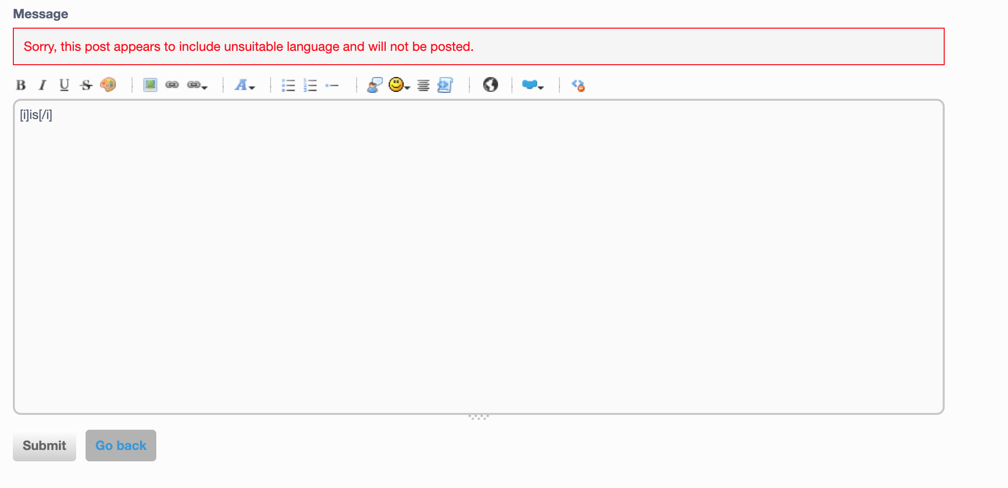The height and width of the screenshot is (488, 1008).
Task: Insert an image using the picture icon
Action: click(150, 85)
